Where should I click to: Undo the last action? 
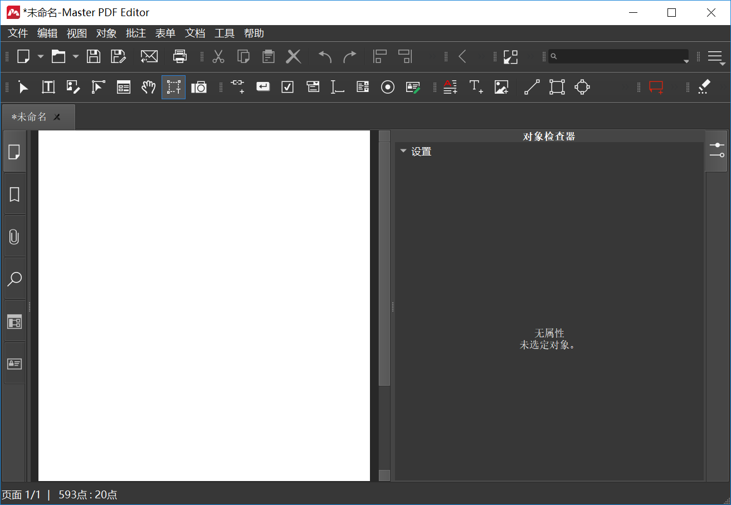[x=325, y=56]
